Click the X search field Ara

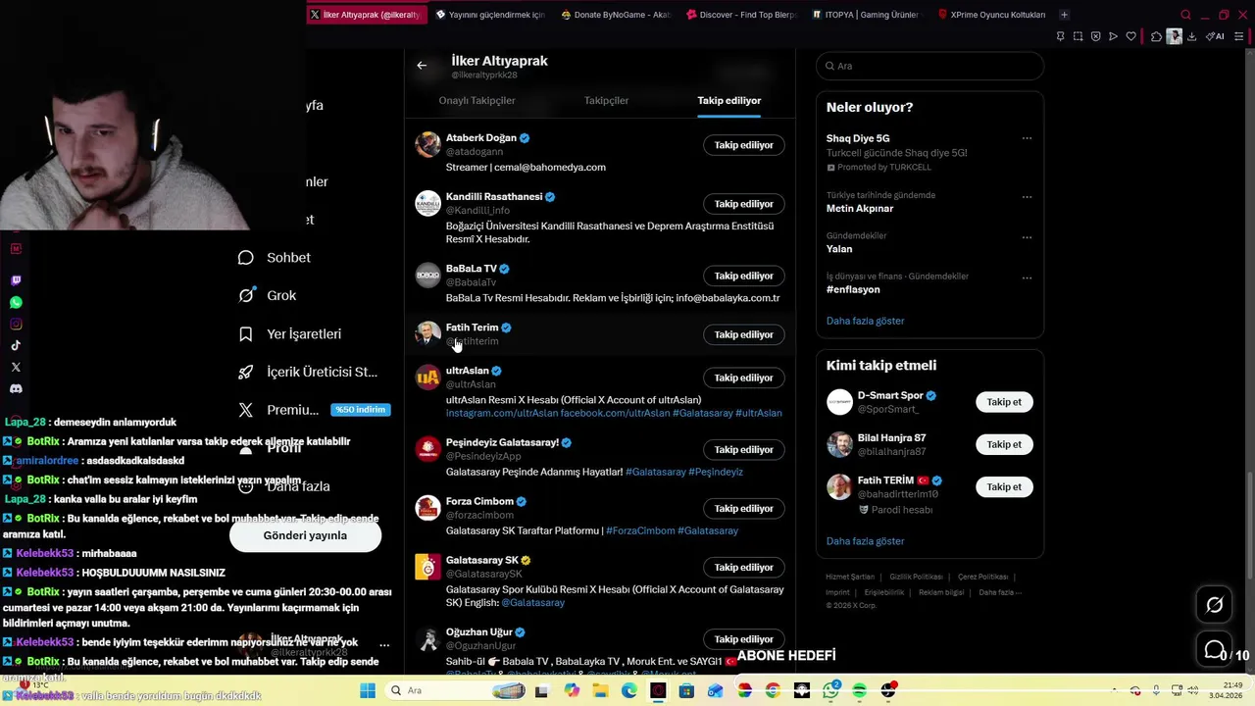(929, 66)
